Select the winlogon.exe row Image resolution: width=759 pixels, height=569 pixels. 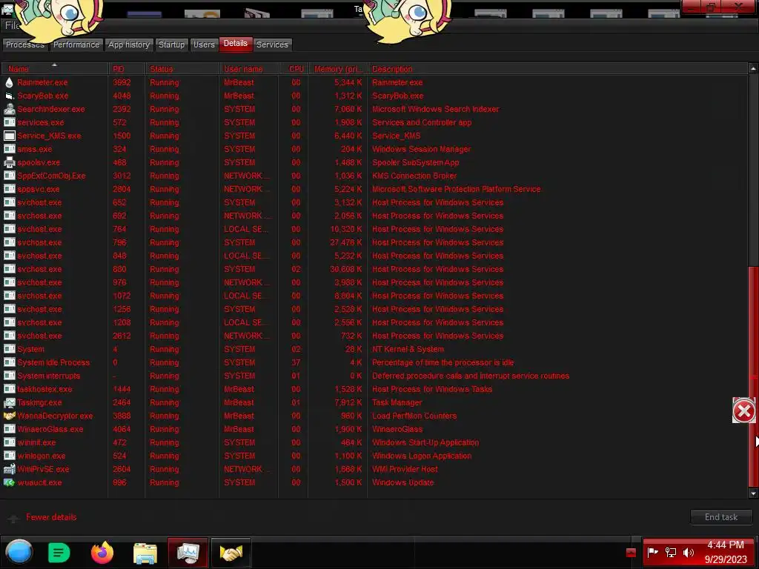[374, 456]
